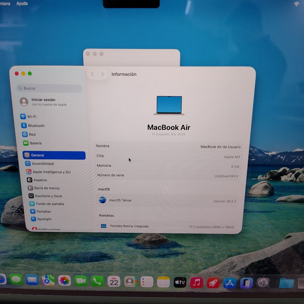This screenshot has width=304, height=304.
Task: Open the red rocket app in the Dock
Action: pos(213,283)
